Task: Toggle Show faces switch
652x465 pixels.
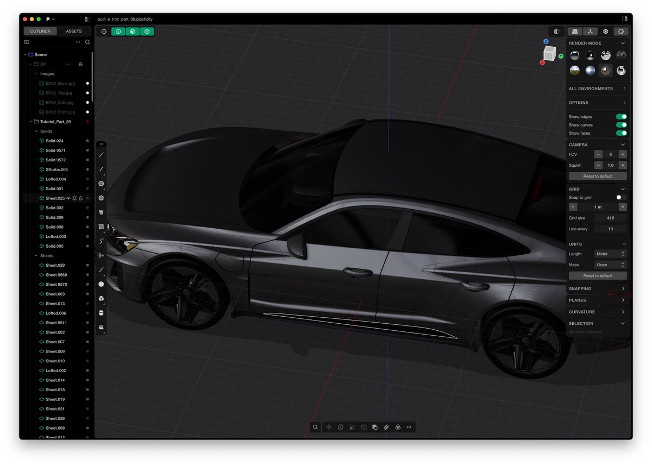Action: point(621,133)
